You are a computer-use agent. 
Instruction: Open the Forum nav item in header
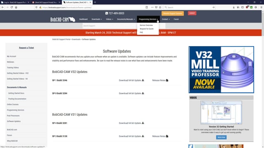[176, 19]
